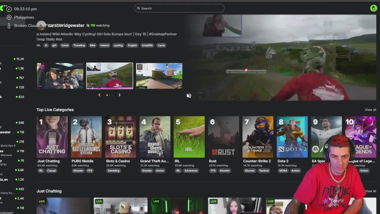Screen dimensions: 380x214
Task: Open the Rust category card
Action: 224,137
